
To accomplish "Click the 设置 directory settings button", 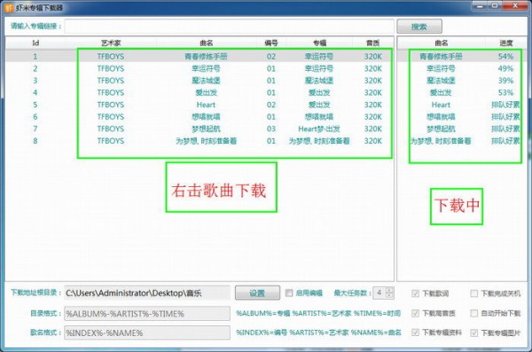I will click(257, 293).
